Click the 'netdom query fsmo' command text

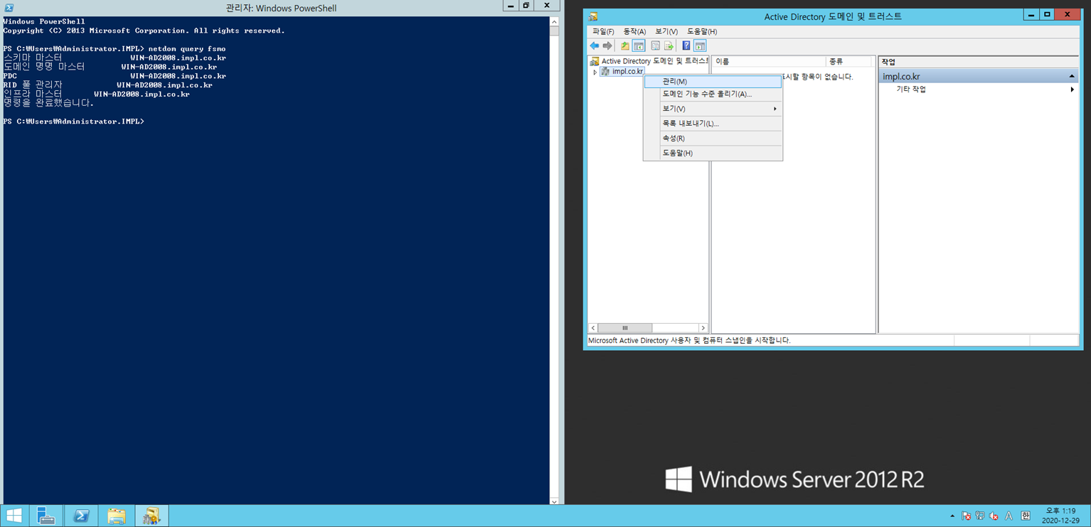(x=187, y=48)
